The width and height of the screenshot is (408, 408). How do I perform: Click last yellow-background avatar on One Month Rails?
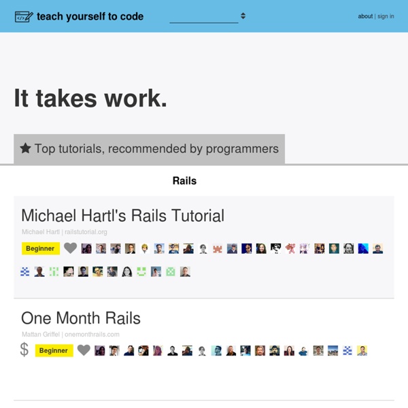pyautogui.click(x=362, y=350)
